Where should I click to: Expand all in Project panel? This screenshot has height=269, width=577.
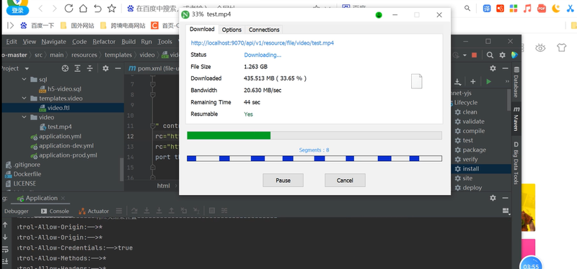(77, 68)
